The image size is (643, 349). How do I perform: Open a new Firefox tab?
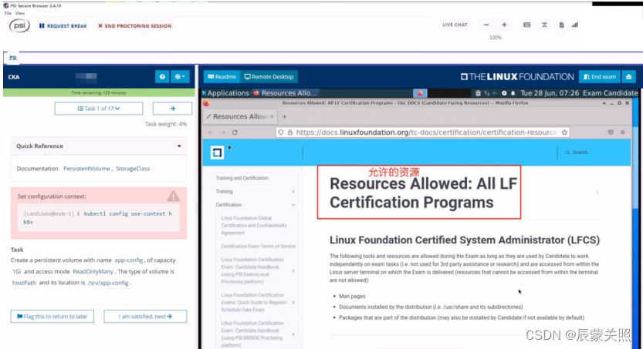click(x=284, y=116)
